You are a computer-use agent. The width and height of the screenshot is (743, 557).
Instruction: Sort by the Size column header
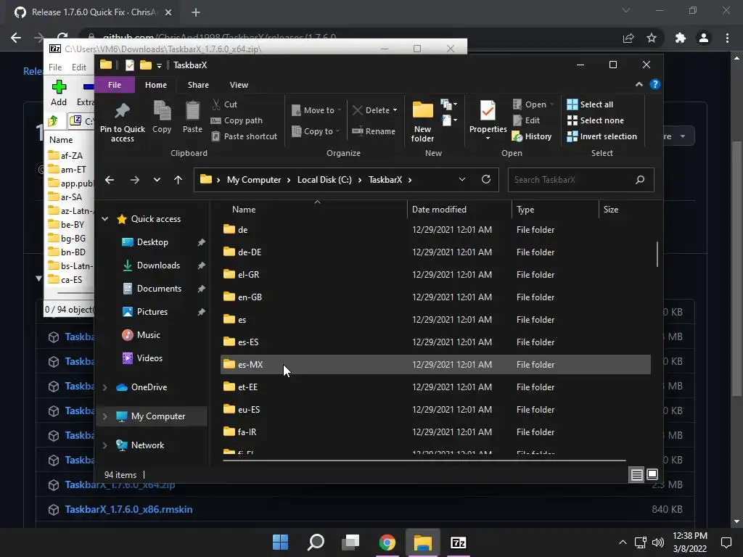point(625,210)
